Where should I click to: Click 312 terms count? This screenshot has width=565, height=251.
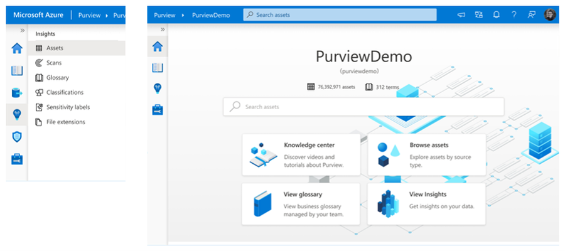[382, 87]
